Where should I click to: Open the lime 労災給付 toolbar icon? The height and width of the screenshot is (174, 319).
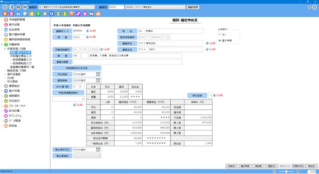tap(65, 14)
